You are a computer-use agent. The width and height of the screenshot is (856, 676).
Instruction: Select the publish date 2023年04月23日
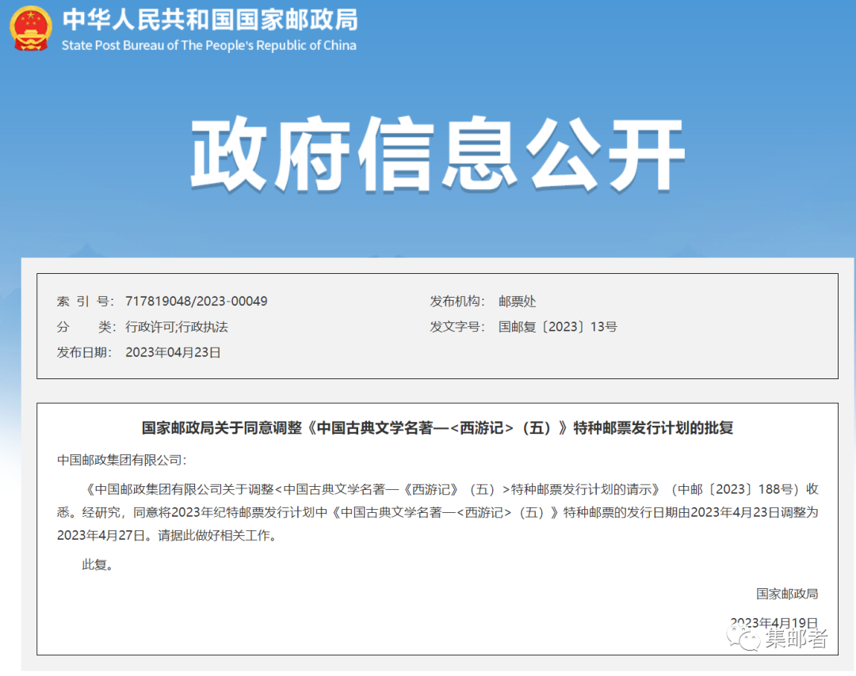point(173,352)
